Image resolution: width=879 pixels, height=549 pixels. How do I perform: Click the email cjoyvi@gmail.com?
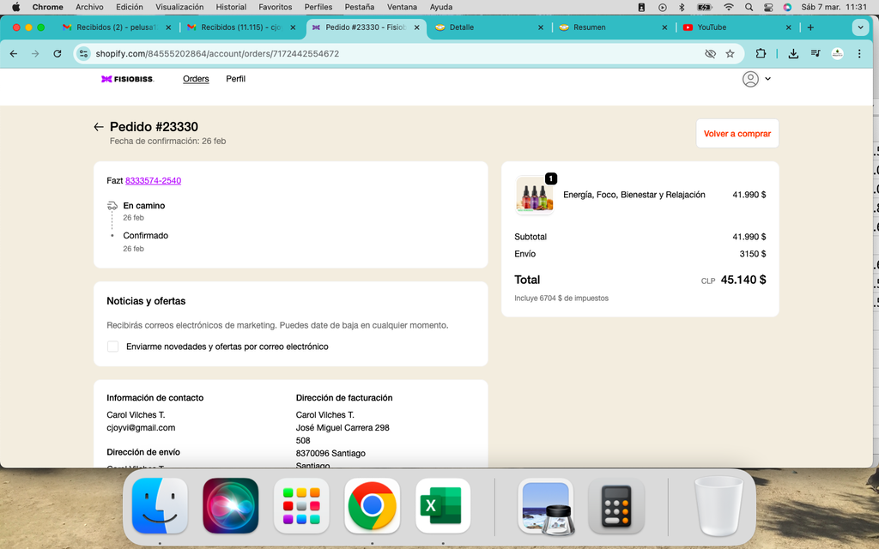(x=141, y=428)
